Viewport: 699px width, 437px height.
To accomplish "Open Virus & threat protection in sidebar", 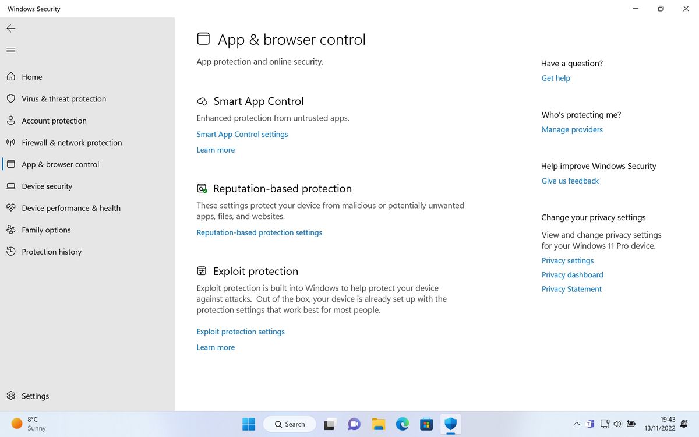I will point(63,98).
